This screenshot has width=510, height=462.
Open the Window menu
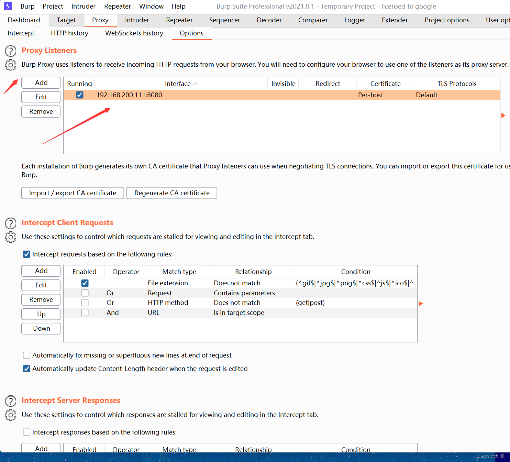[151, 6]
